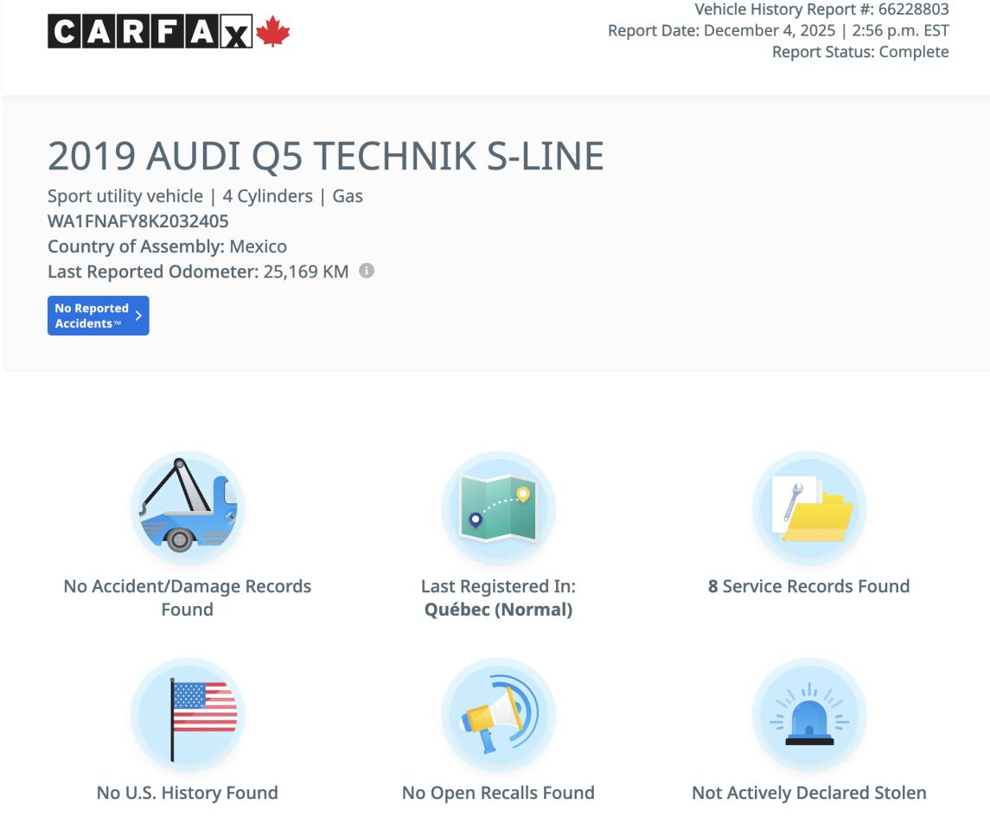Open the odometer information tooltip icon
This screenshot has height=830, width=990.
pos(366,271)
